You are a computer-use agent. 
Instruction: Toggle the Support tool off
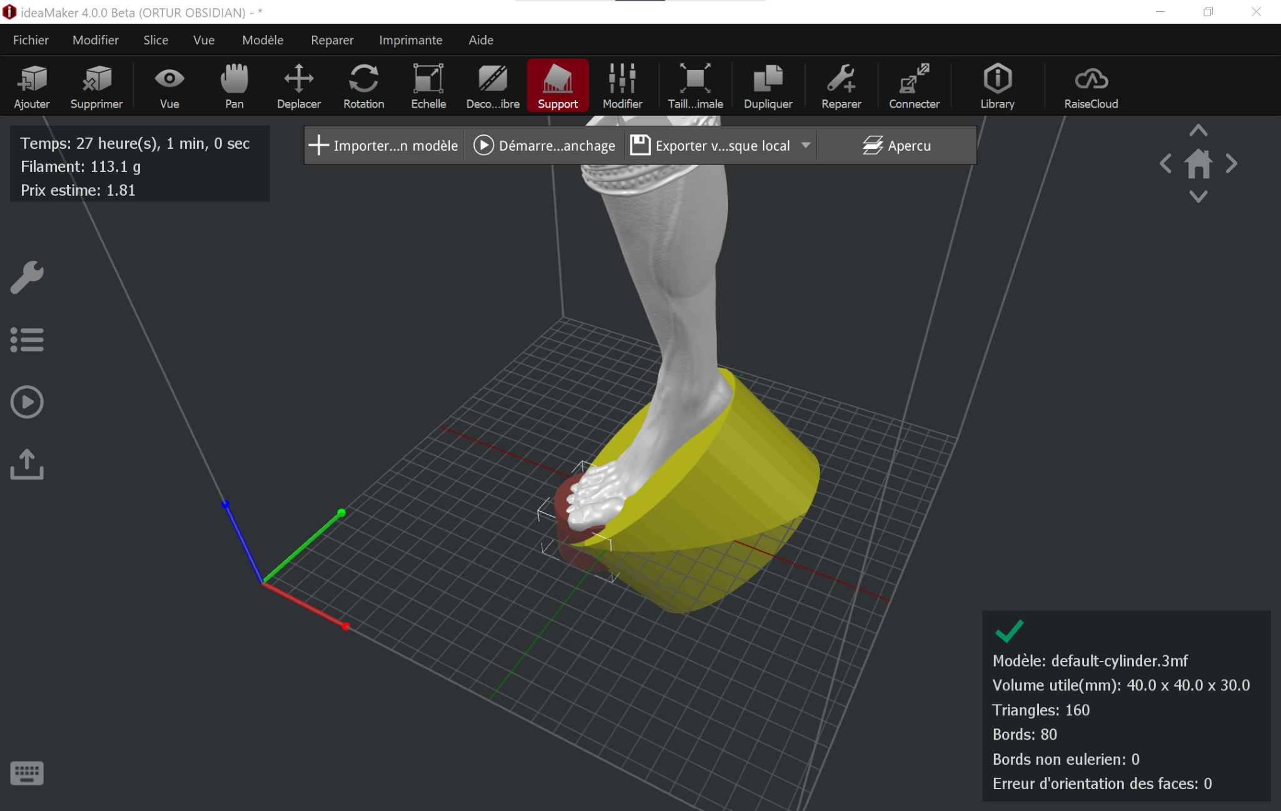pyautogui.click(x=557, y=86)
